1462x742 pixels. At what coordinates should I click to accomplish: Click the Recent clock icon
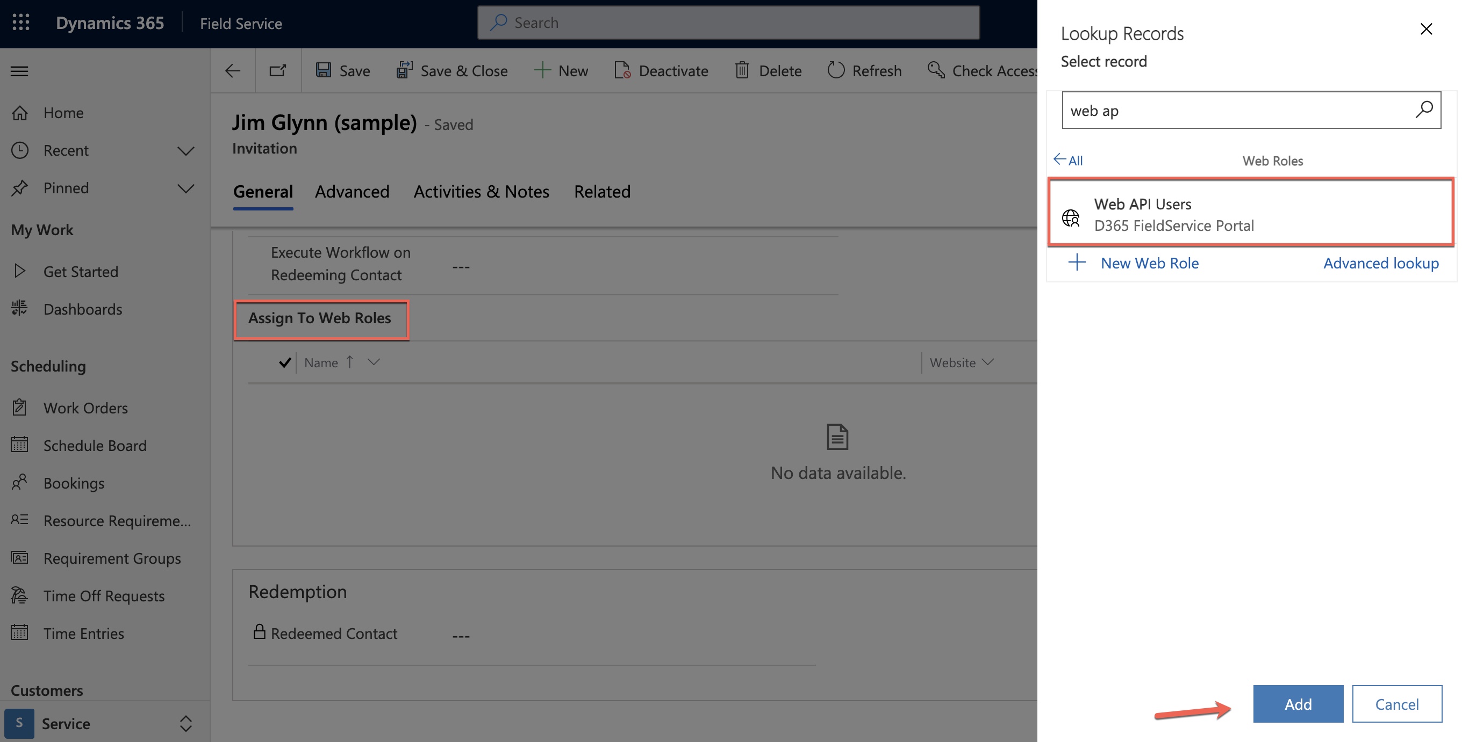click(20, 150)
